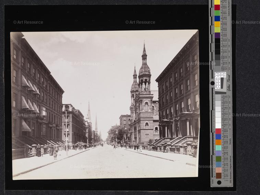Click the peach swatch above the brown one
This screenshot has height=195, width=260.
click(219, 170)
